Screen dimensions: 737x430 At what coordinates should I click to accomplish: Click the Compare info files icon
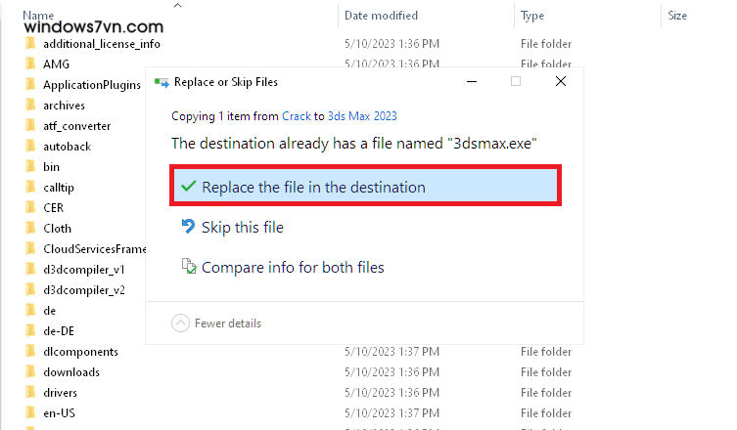click(x=189, y=267)
